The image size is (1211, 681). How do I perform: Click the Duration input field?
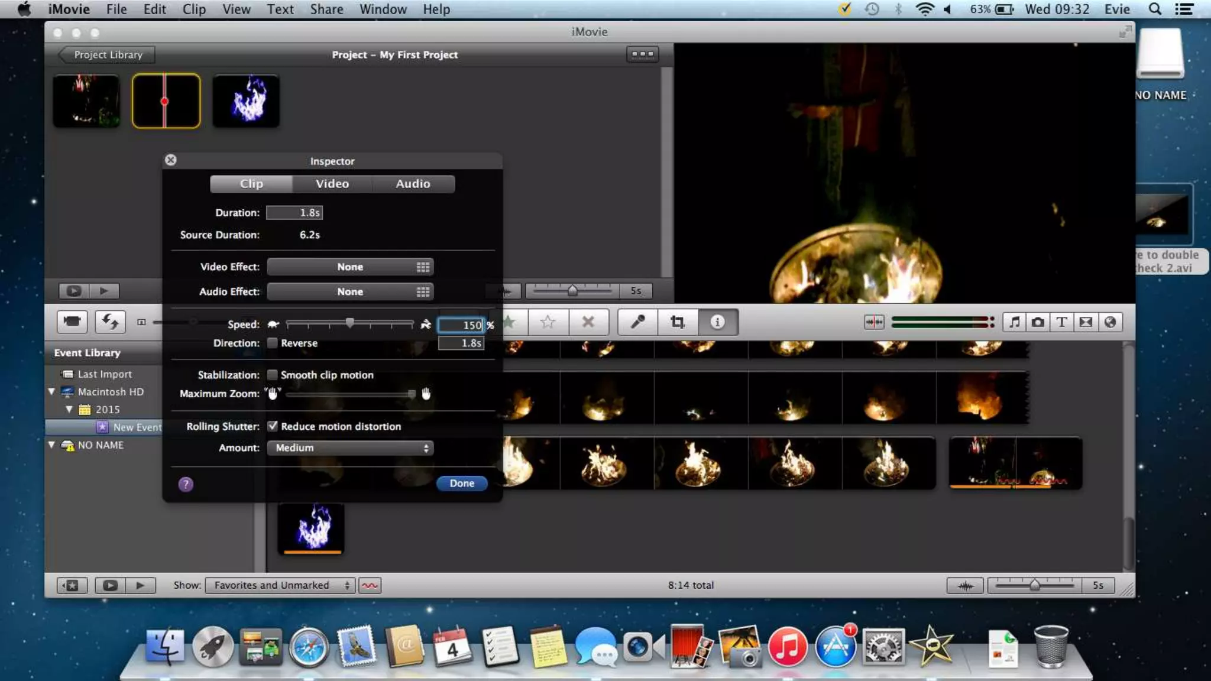click(294, 213)
